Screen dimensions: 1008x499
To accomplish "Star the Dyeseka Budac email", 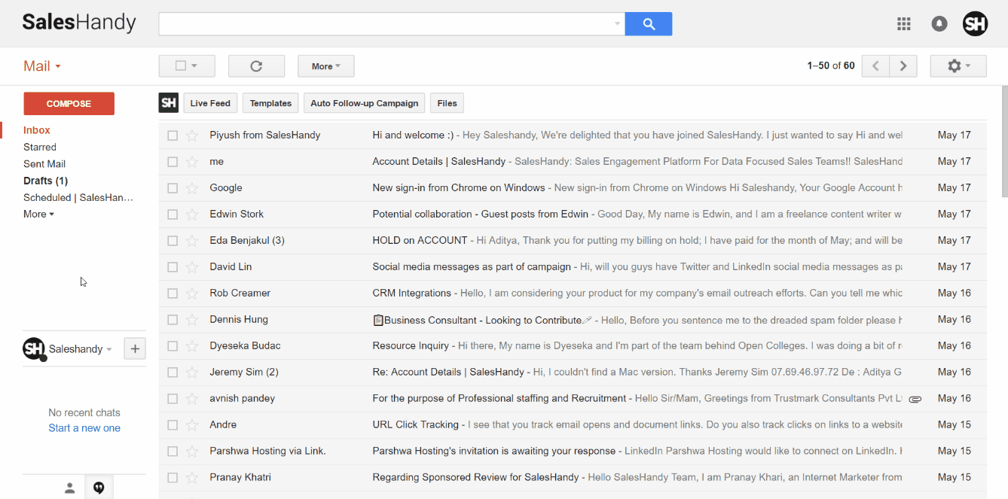I will (192, 346).
